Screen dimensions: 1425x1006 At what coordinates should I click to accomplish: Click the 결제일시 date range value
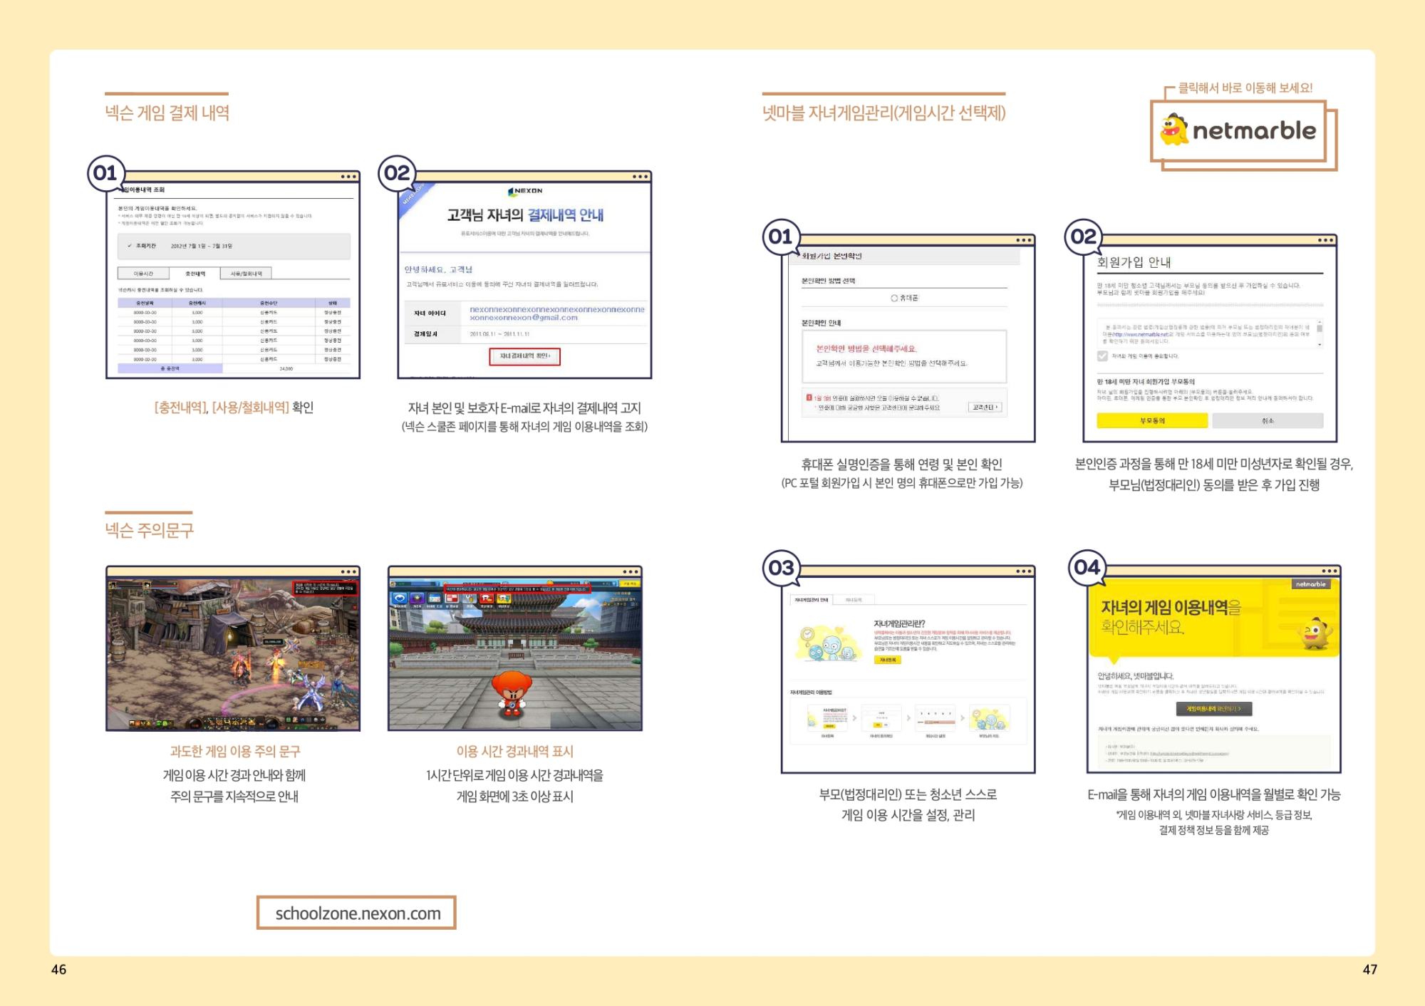click(499, 334)
